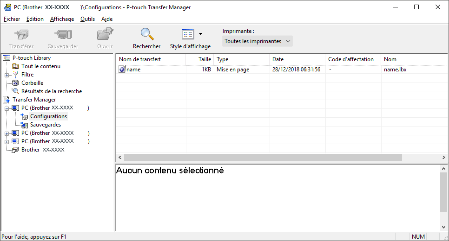The height and width of the screenshot is (241, 449).
Task: Sort by Taille column header
Action: click(x=200, y=59)
